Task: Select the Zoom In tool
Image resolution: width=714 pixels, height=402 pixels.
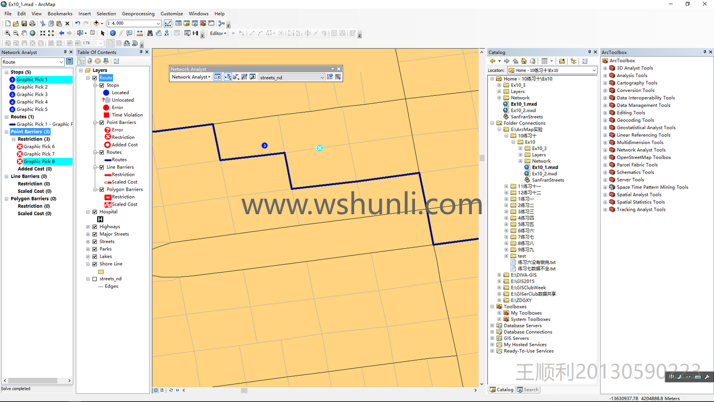Action: click(7, 33)
